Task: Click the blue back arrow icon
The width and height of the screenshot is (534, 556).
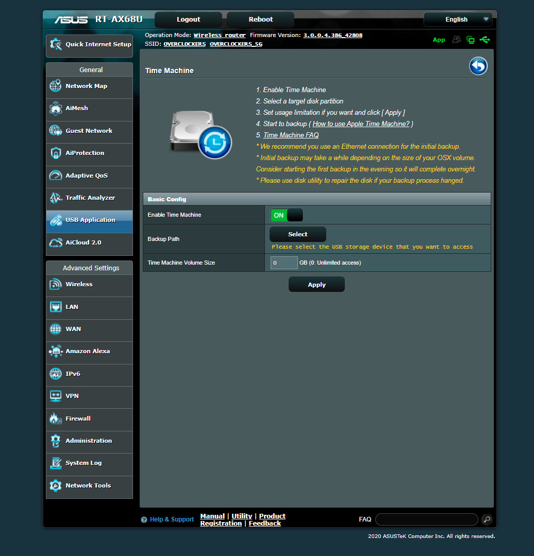Action: pos(478,66)
